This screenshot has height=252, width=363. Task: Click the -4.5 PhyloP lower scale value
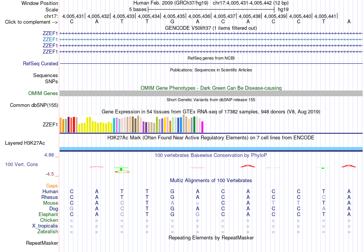50,174
